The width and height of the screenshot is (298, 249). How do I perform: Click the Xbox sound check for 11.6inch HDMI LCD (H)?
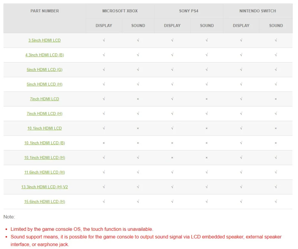coord(138,172)
